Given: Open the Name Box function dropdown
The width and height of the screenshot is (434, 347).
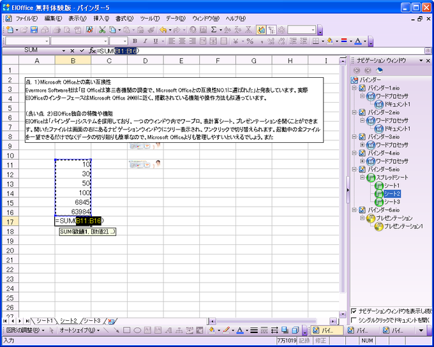Looking at the screenshot, I should [x=64, y=50].
